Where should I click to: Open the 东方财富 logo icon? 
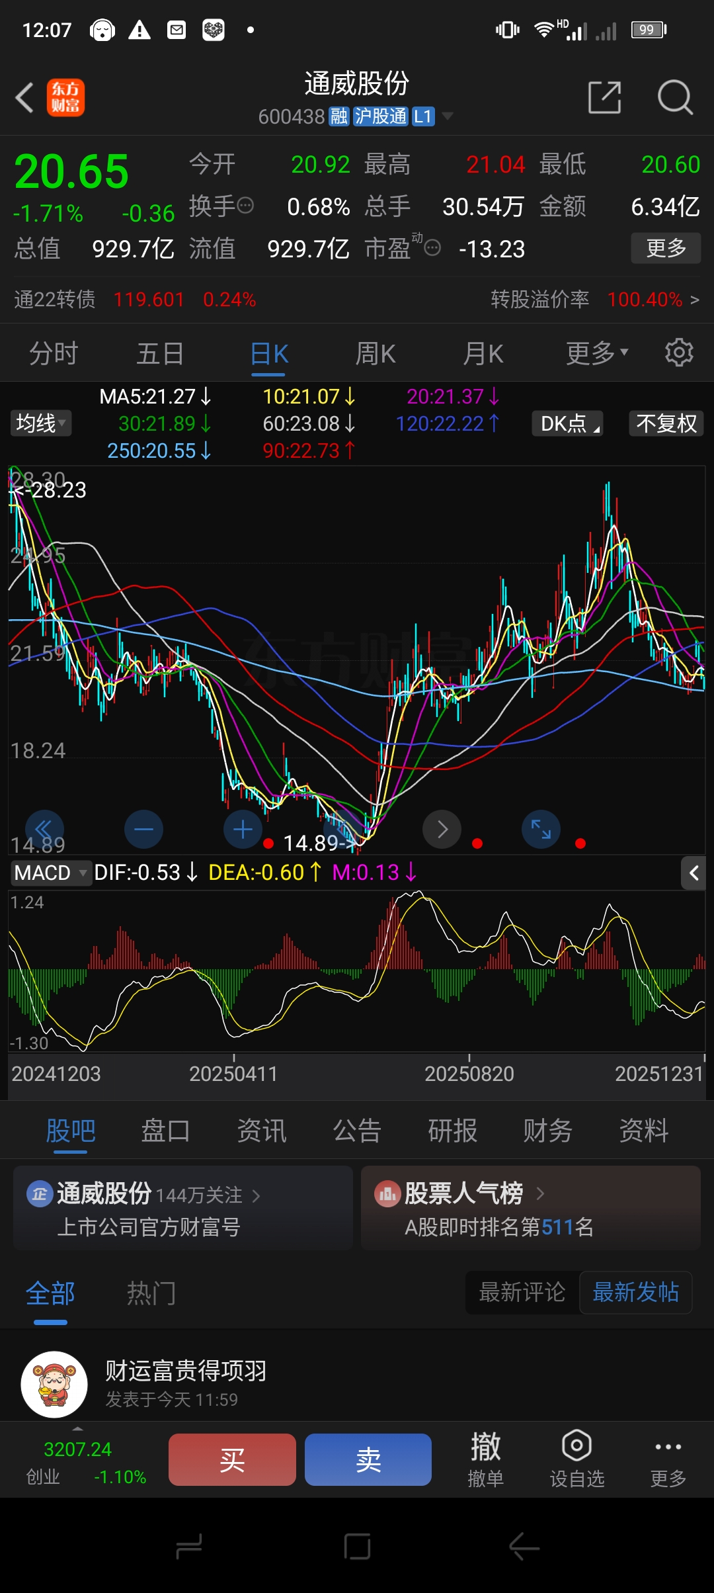pos(65,98)
